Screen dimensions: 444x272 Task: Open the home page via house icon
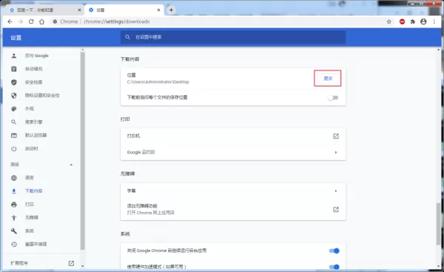click(41, 21)
